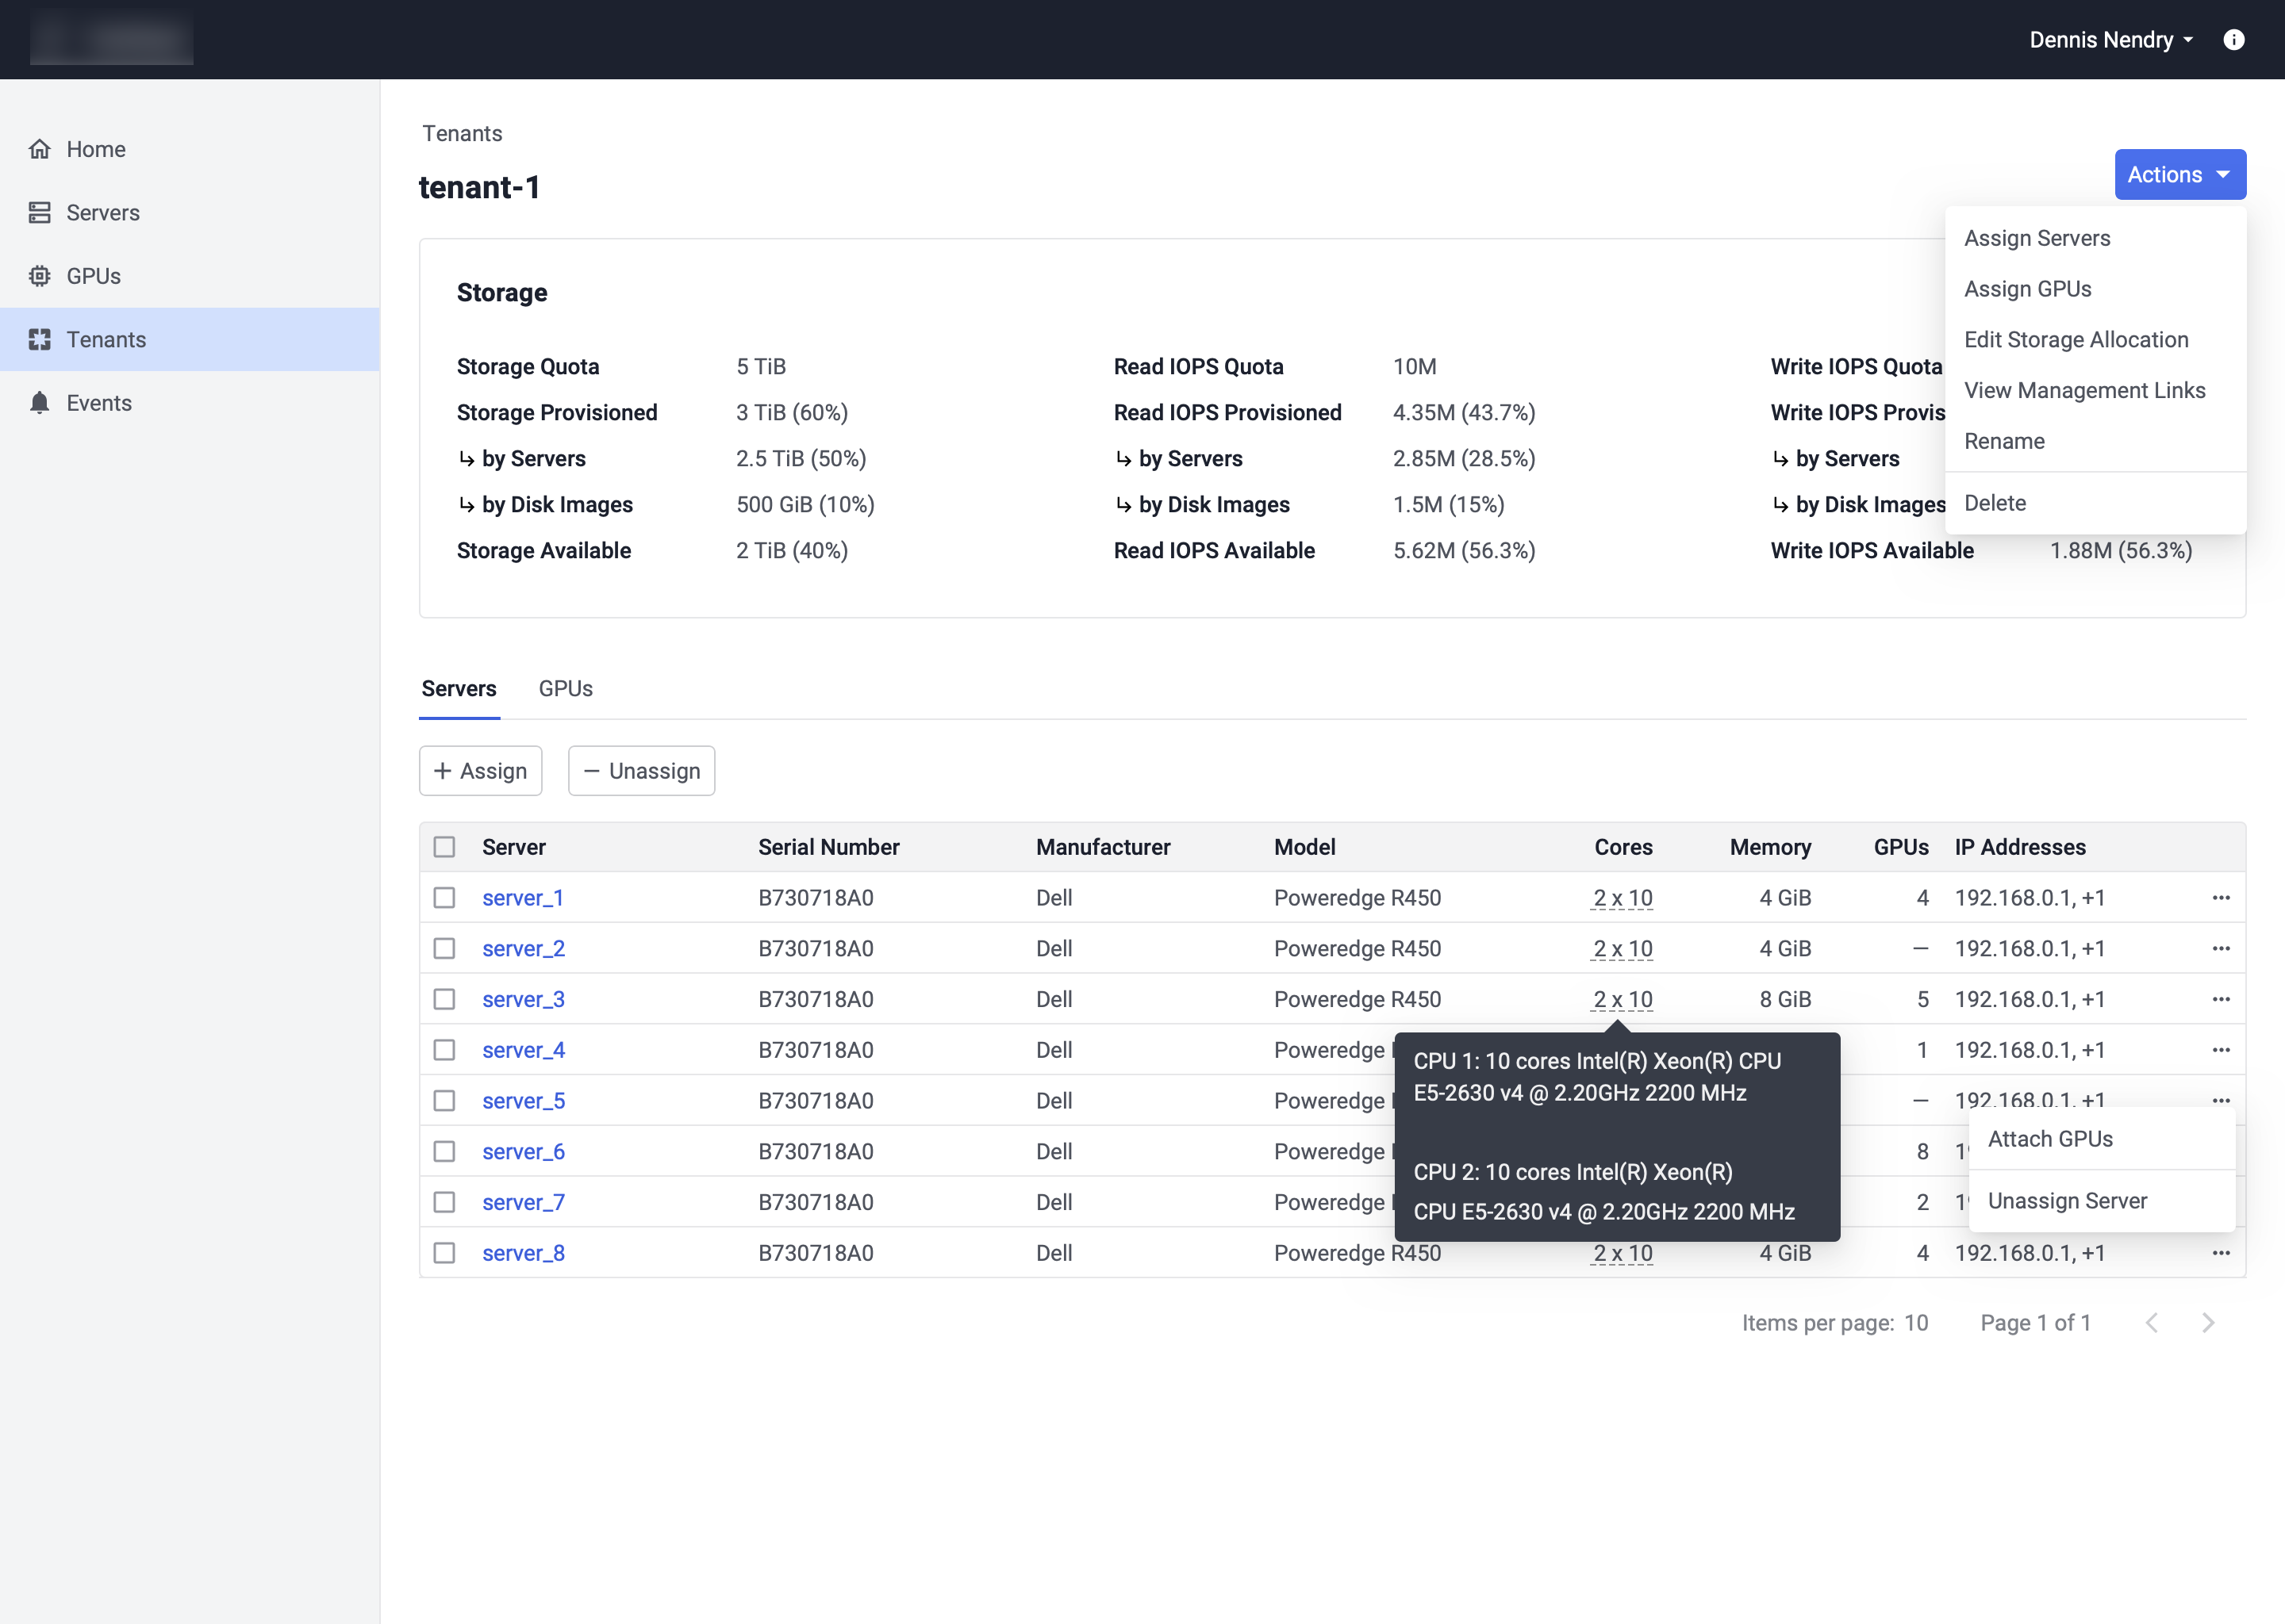This screenshot has height=1624, width=2285.
Task: Check the checkbox for server_2
Action: [x=444, y=949]
